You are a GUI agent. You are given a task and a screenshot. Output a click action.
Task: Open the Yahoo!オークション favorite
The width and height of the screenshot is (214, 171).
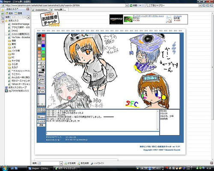coord(19,84)
